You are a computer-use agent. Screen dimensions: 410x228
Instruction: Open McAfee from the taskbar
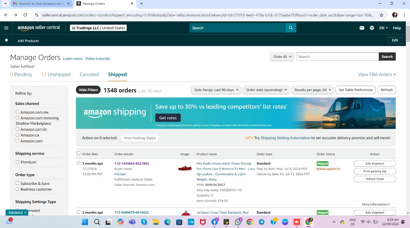pos(203,222)
